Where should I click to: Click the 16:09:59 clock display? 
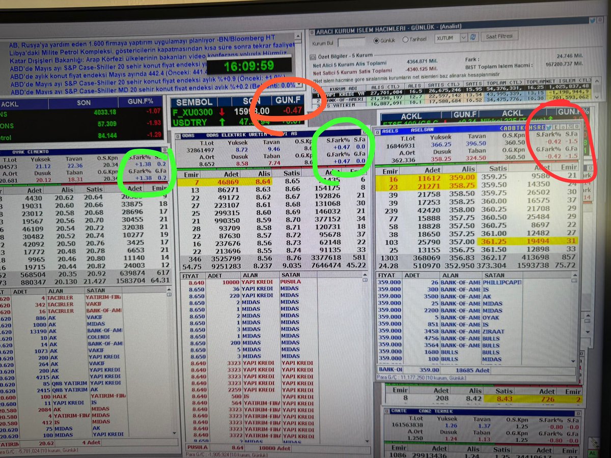tap(249, 66)
